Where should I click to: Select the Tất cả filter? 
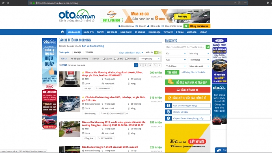[64, 58]
